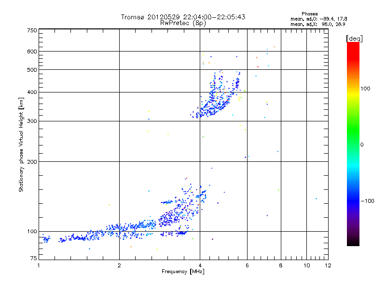Click the 'RwPretec (8p)' subtitle
The height and width of the screenshot is (289, 386).
[x=183, y=23]
